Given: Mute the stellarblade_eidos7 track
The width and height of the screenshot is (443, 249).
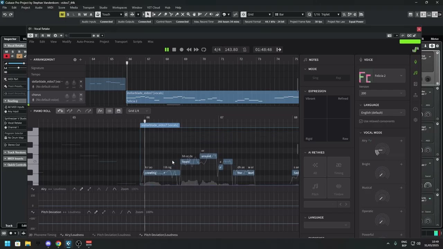Looking at the screenshot, I should (81, 82).
